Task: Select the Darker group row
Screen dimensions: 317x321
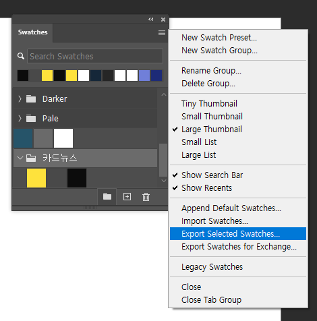Action: [85, 98]
